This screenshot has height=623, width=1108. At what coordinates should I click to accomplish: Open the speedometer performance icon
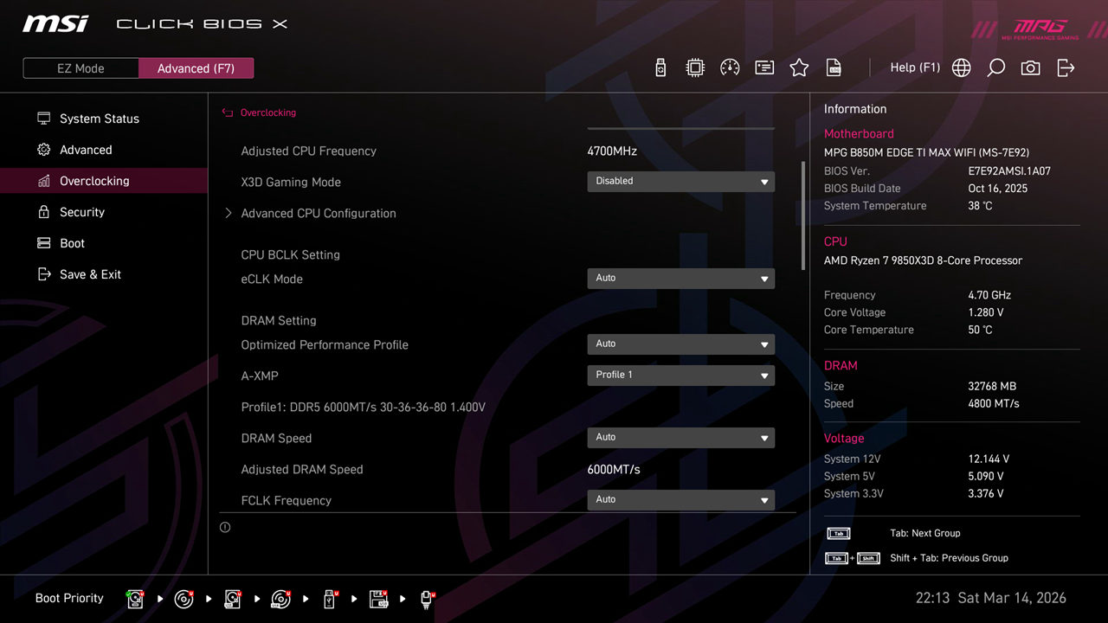[x=730, y=67]
